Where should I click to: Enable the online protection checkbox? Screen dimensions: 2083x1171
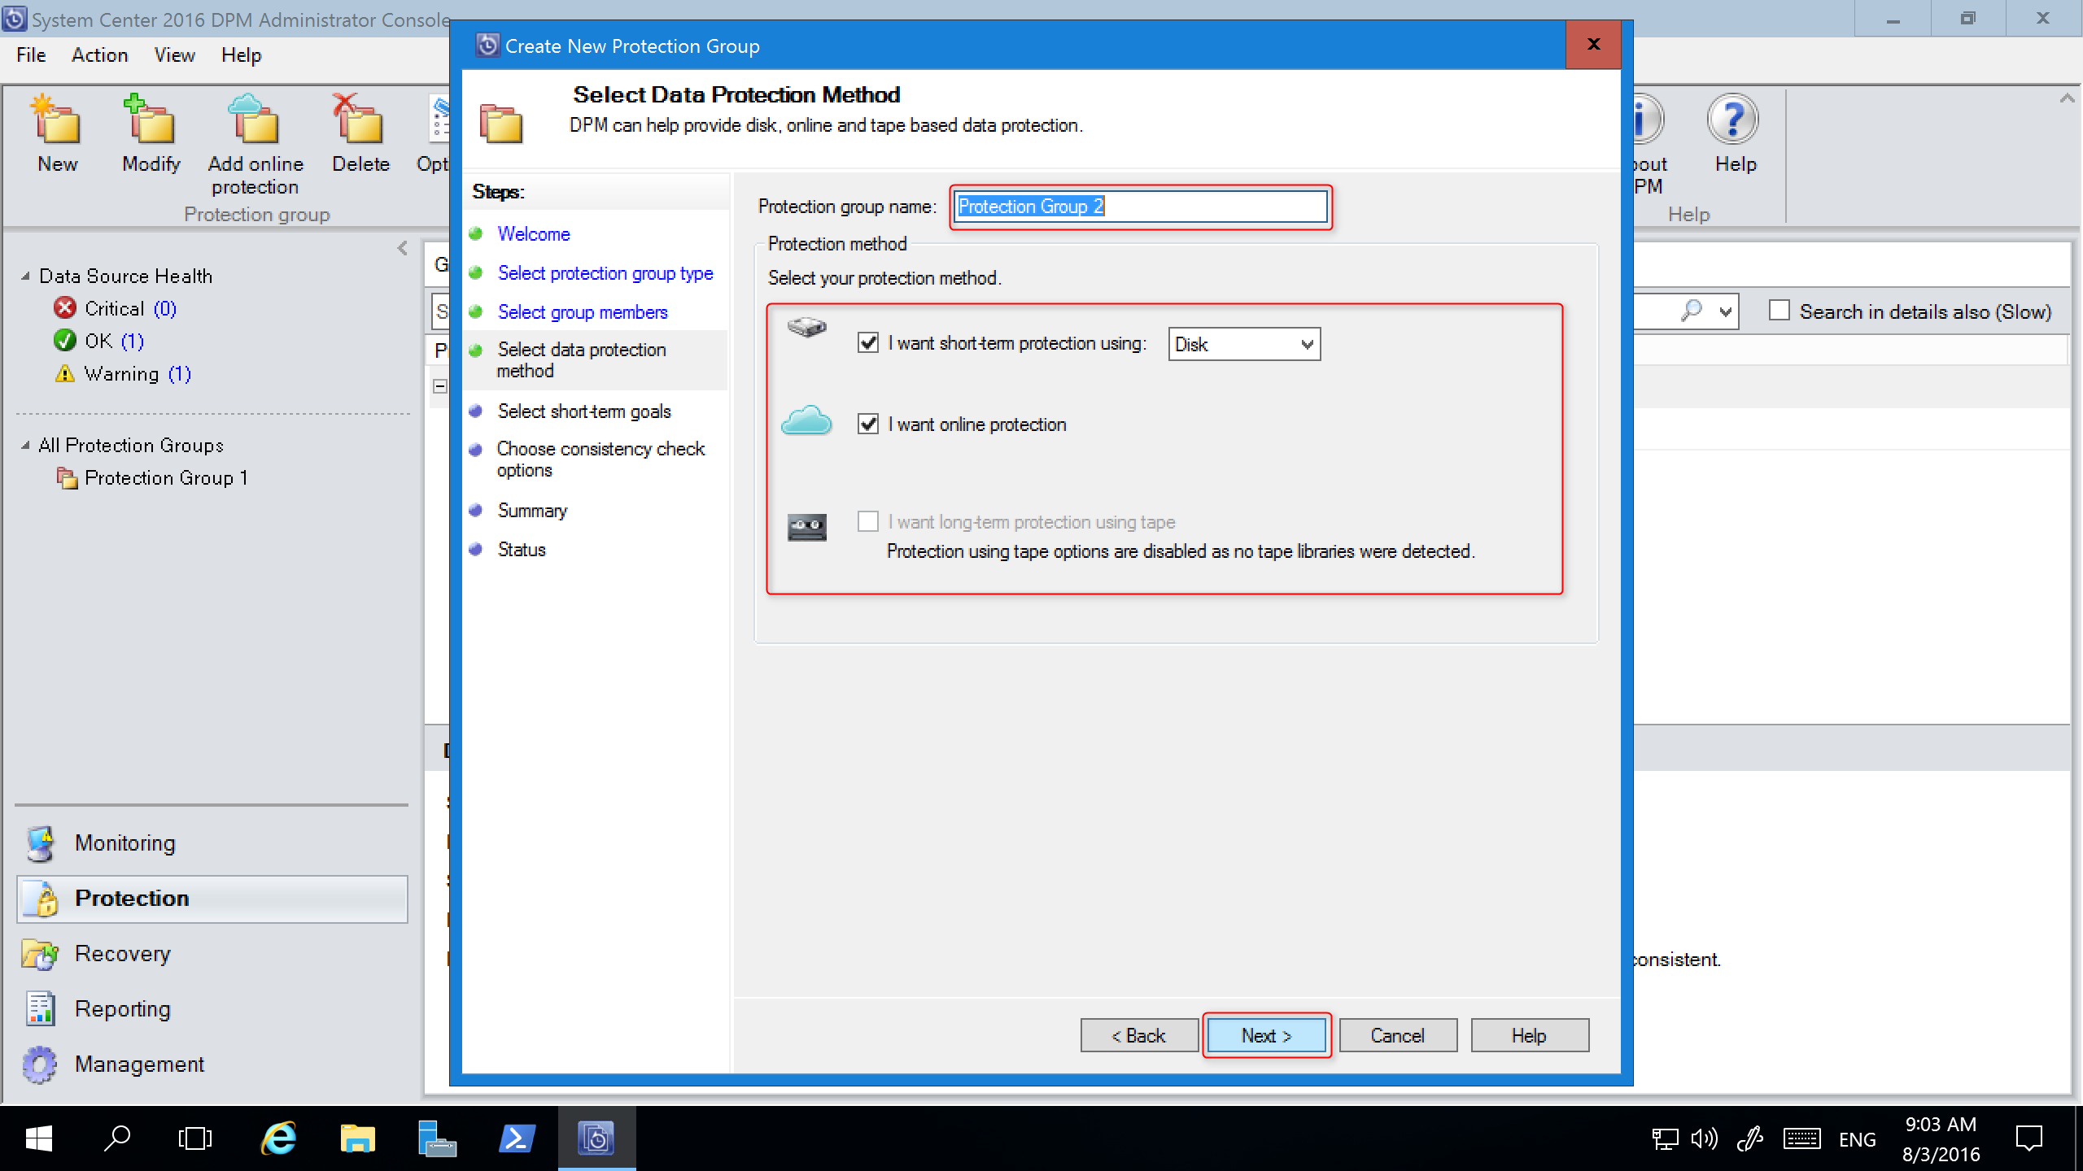coord(871,424)
